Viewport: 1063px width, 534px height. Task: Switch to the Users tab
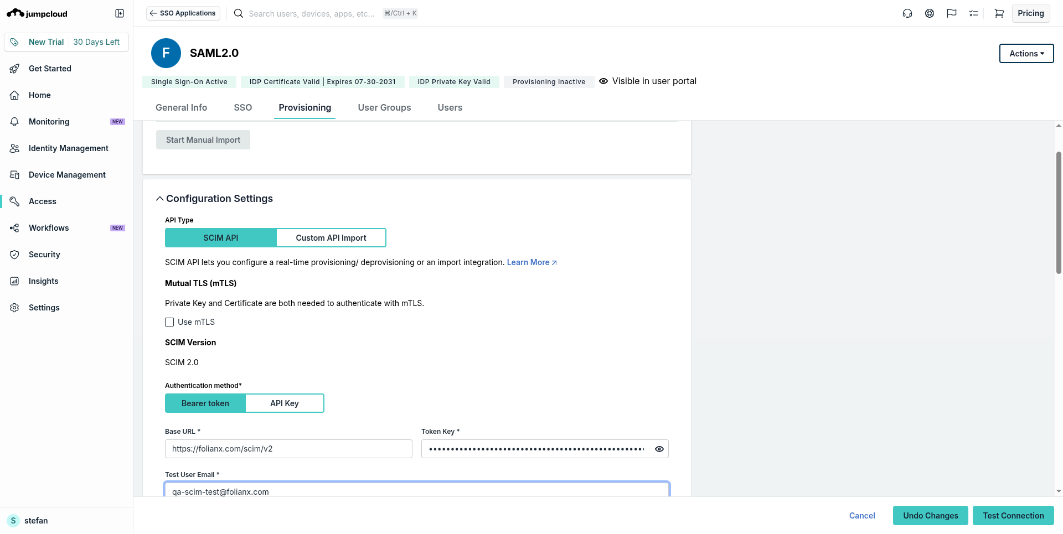pyautogui.click(x=450, y=107)
